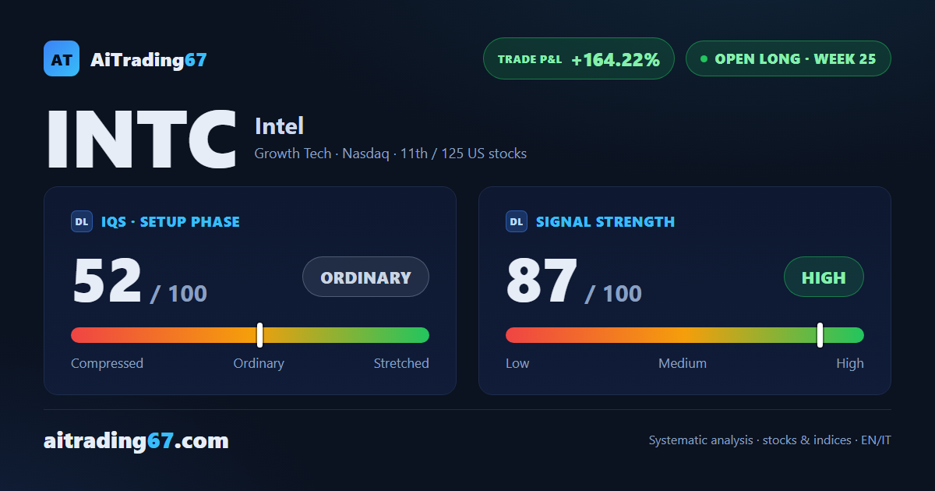
Task: Click the green dot in Open Long pill
Action: point(704,58)
